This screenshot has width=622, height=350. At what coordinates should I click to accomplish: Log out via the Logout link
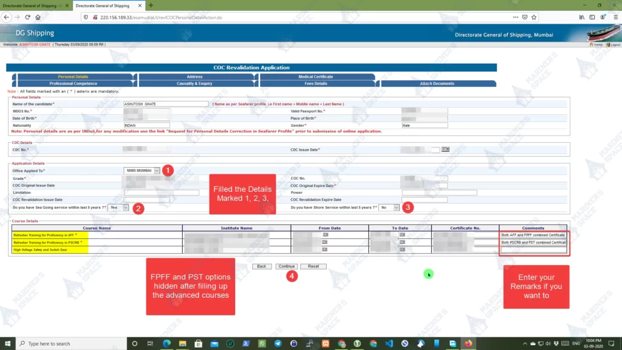pyautogui.click(x=613, y=44)
